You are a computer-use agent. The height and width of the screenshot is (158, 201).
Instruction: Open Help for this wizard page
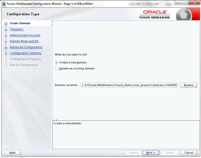point(13,153)
